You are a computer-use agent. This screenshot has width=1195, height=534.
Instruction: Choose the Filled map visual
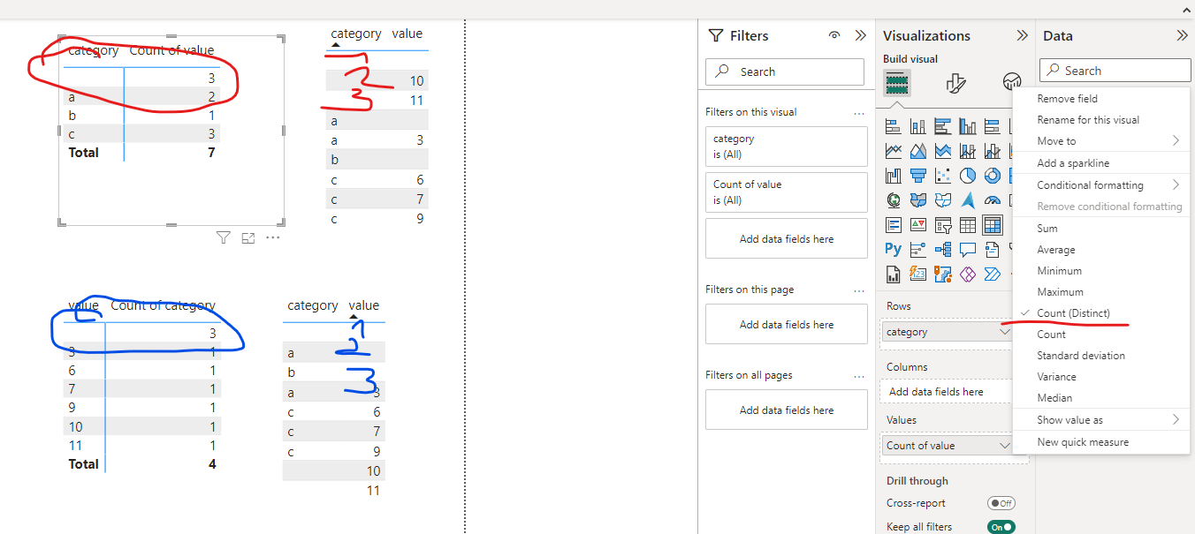pyautogui.click(x=917, y=200)
